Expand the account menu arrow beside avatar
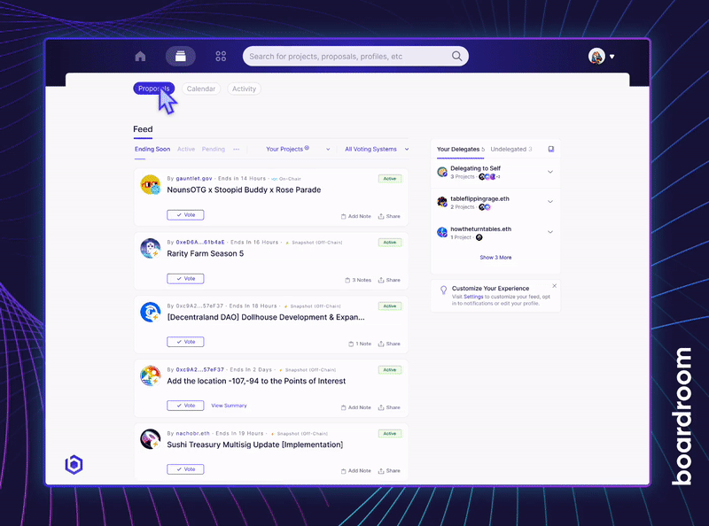This screenshot has width=709, height=526. [612, 57]
